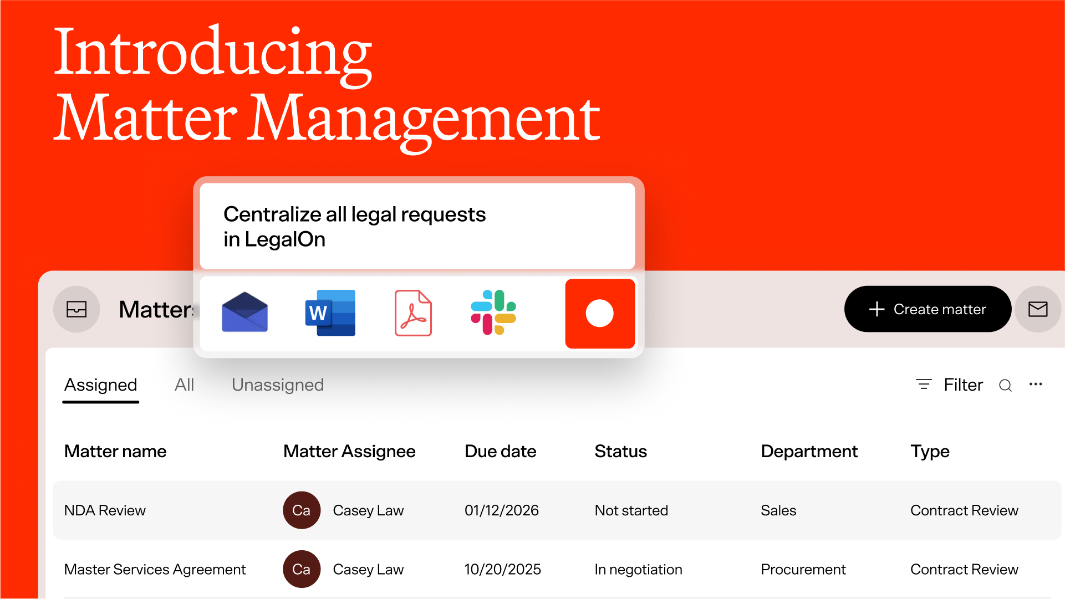
Task: Click the inbox tray icon beside Matters
Action: pyautogui.click(x=77, y=309)
